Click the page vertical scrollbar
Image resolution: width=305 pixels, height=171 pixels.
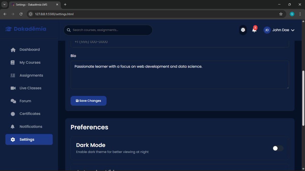[303, 98]
